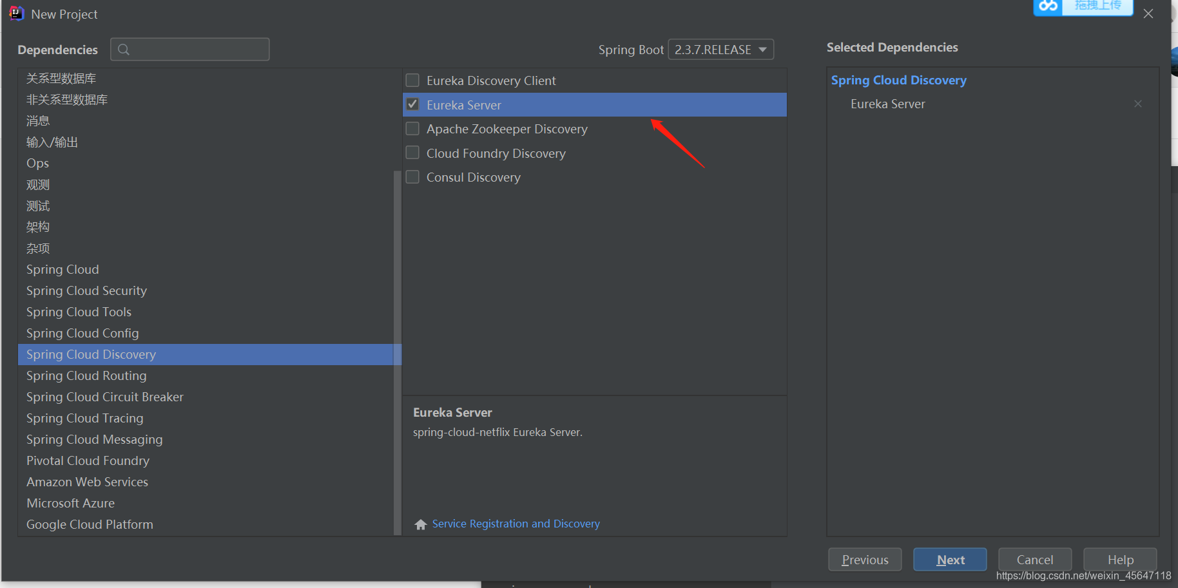Check Cloud Foundry Discovery option
Viewport: 1178px width, 588px height.
point(412,153)
